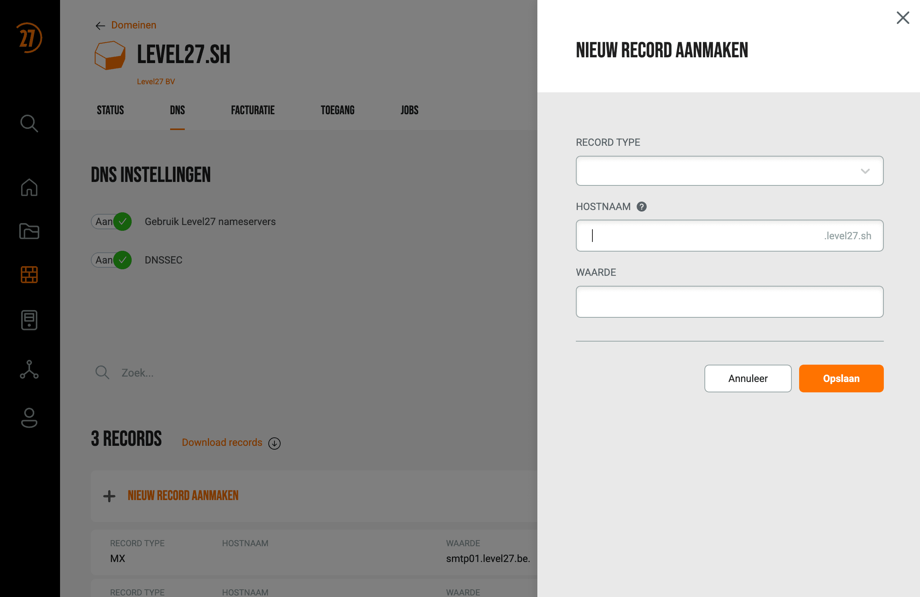Close the Nieuw Record Aanmaken panel

(903, 17)
